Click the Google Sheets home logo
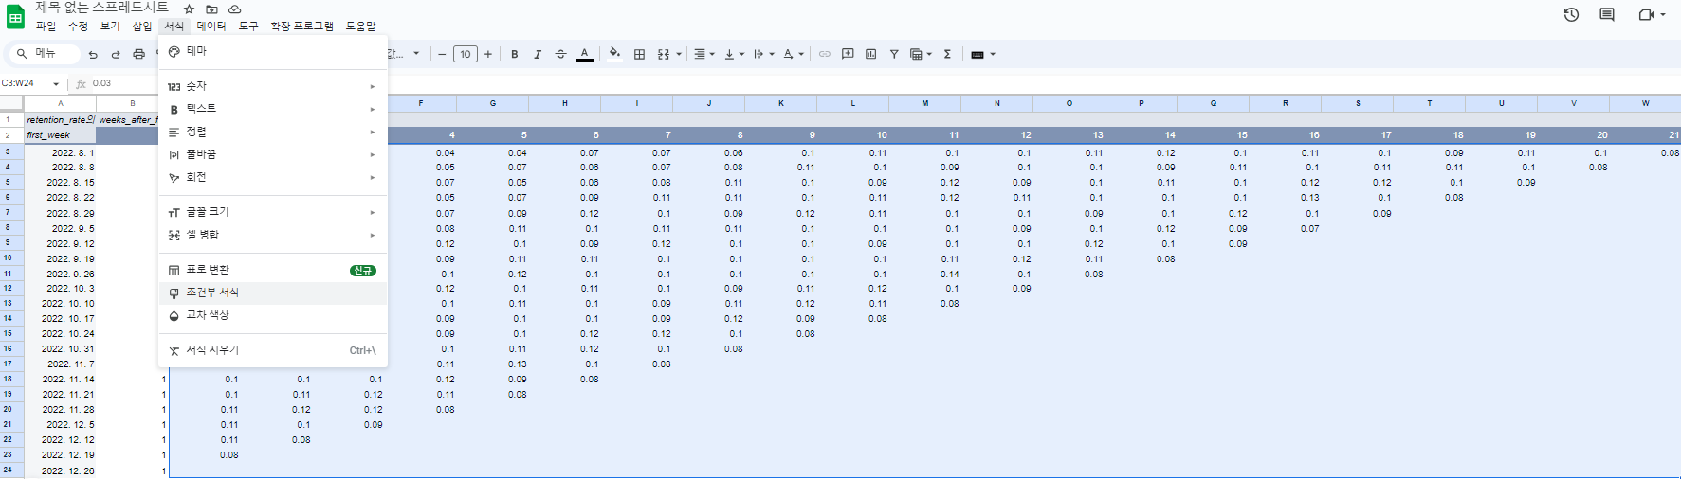This screenshot has height=479, width=1681. pyautogui.click(x=15, y=17)
